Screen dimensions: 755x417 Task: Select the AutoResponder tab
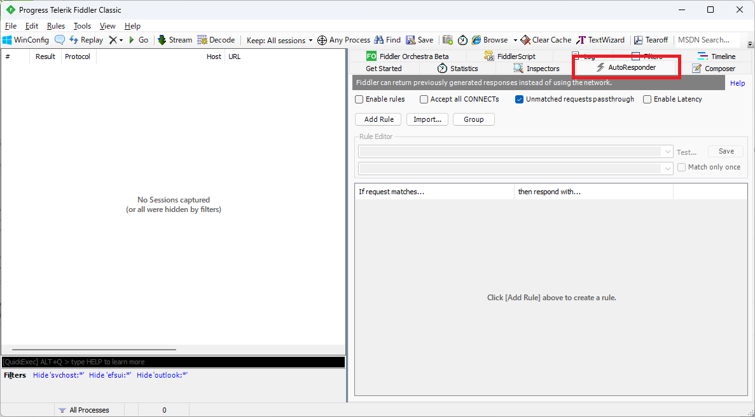tap(626, 67)
